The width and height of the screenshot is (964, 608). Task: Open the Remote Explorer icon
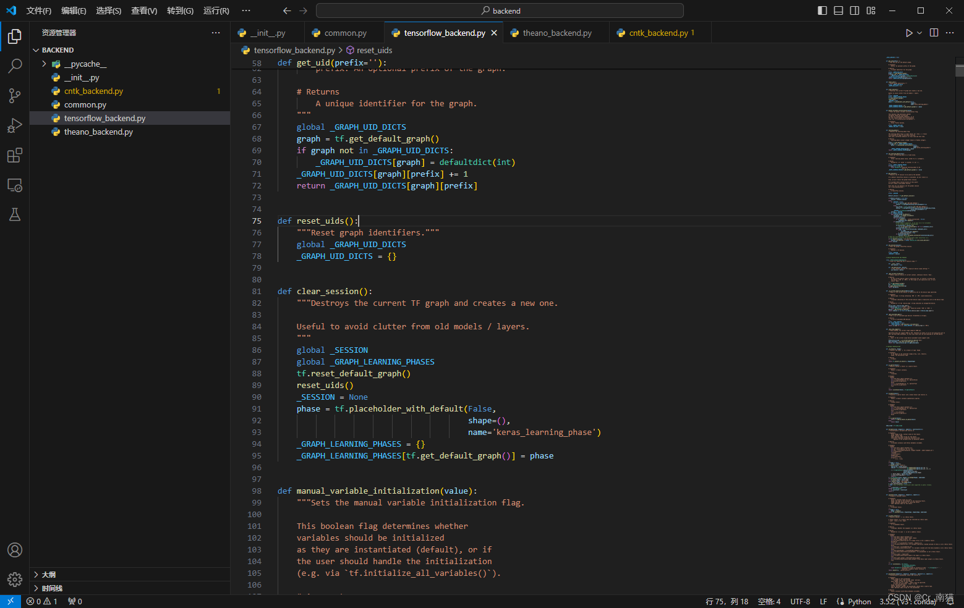15,185
